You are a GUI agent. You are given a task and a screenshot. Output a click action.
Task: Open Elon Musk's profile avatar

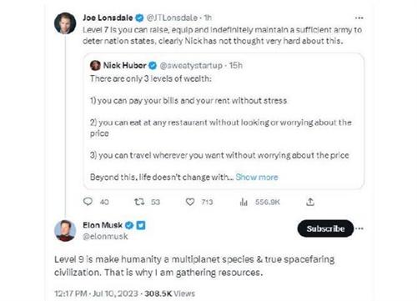click(65, 230)
